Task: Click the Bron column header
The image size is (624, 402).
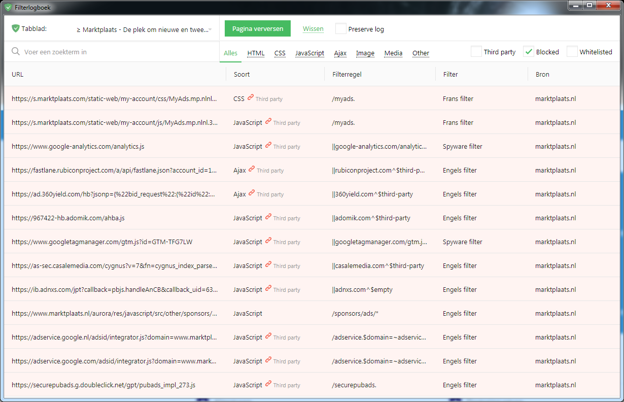Action: [x=542, y=74]
